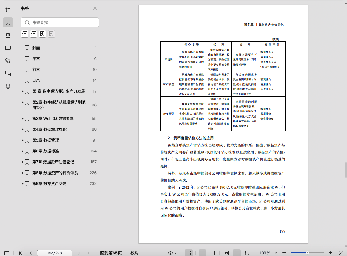Click the actual size 1:1 icon
Viewport: 347px width, 256px height.
point(227,253)
